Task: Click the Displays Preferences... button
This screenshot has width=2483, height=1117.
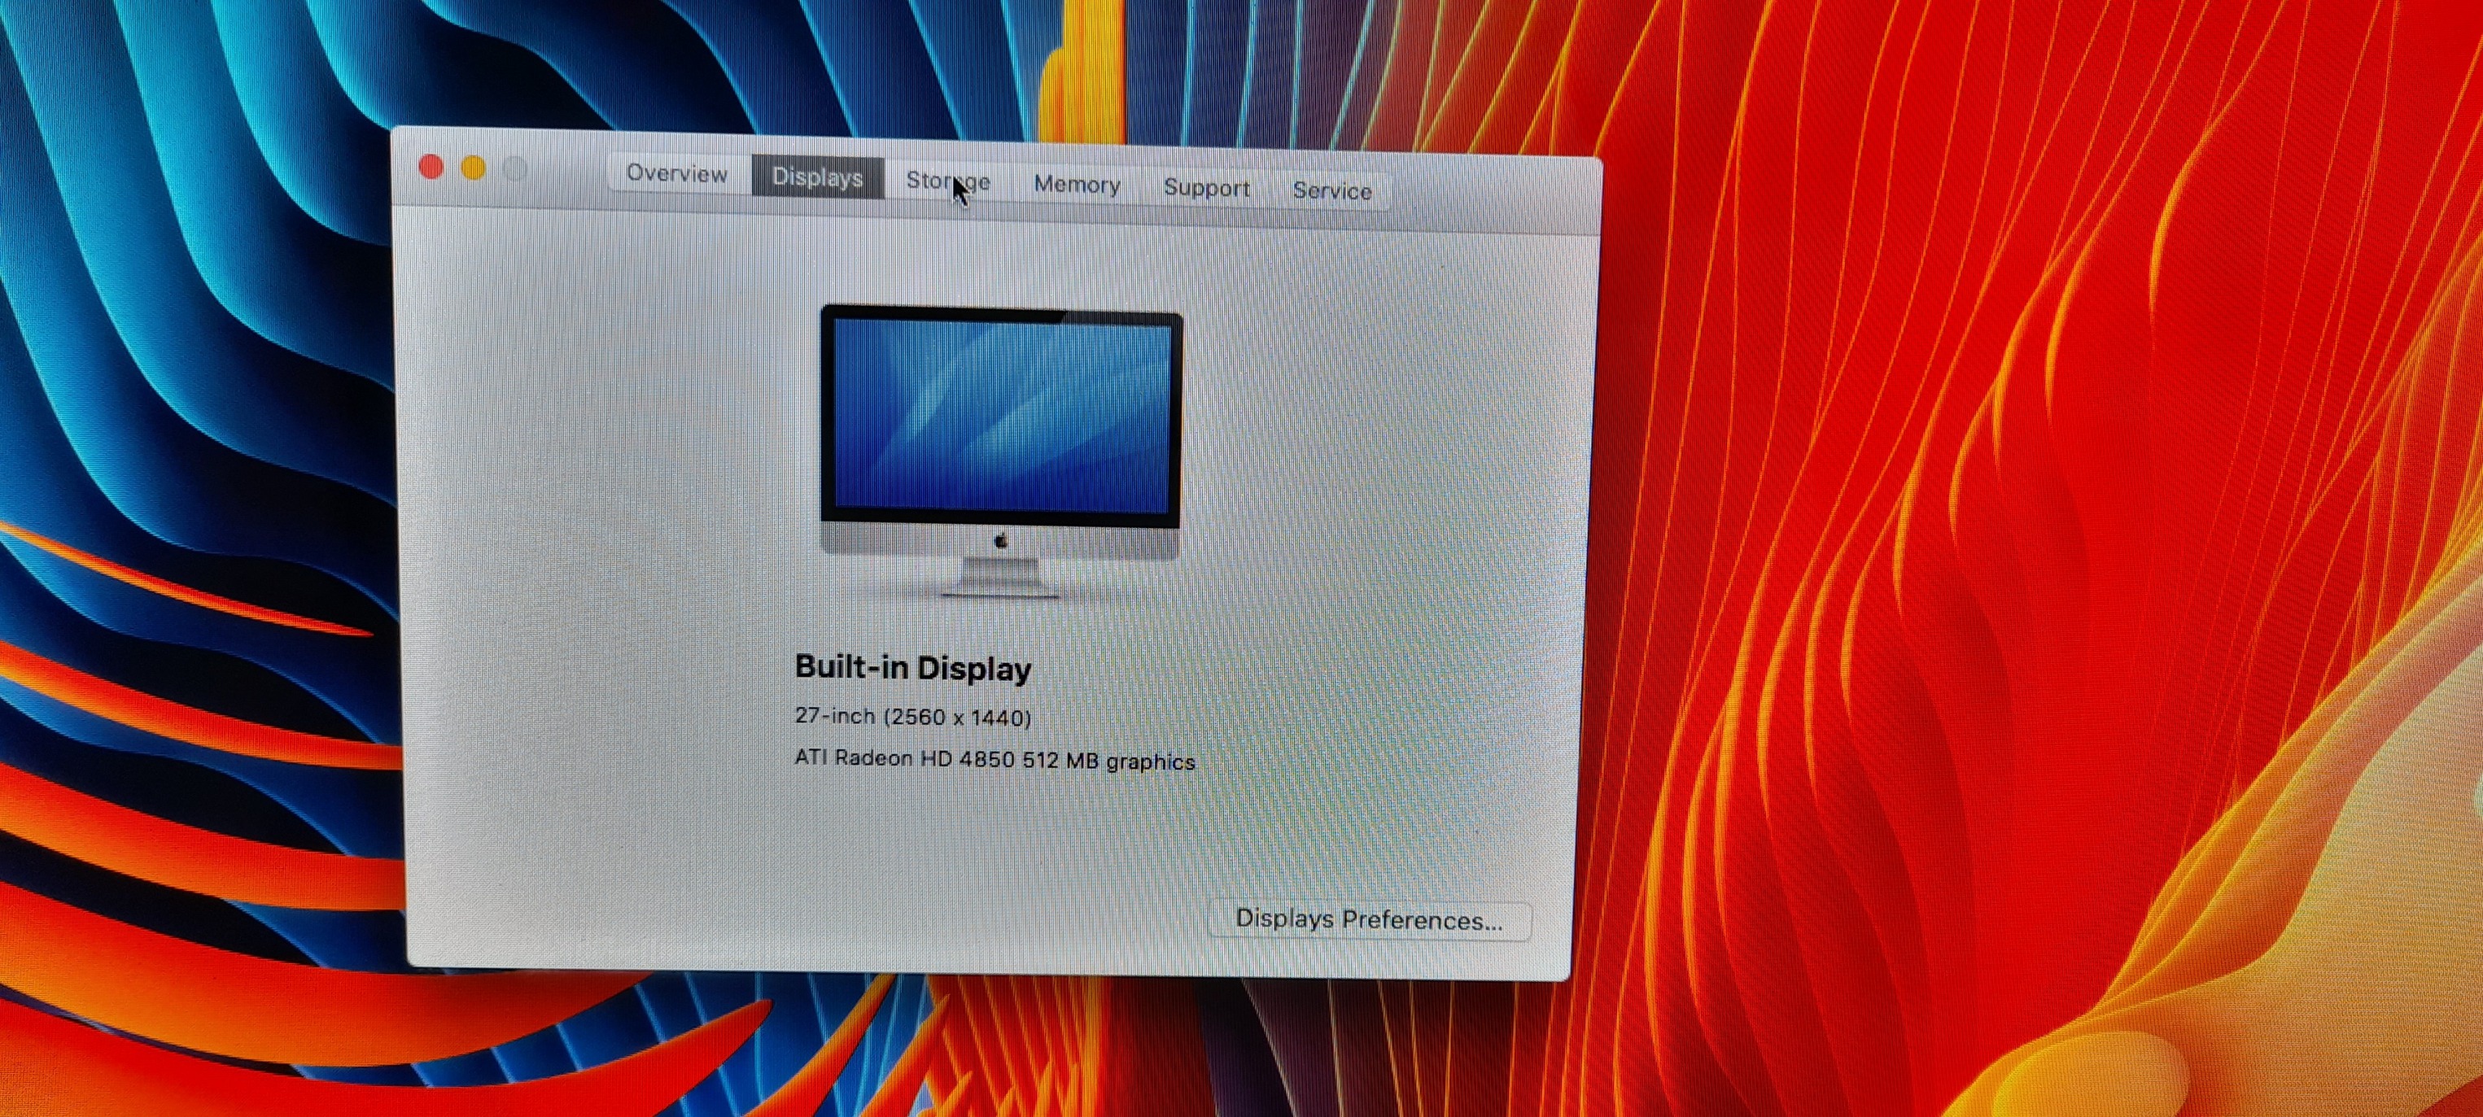Action: (1369, 920)
